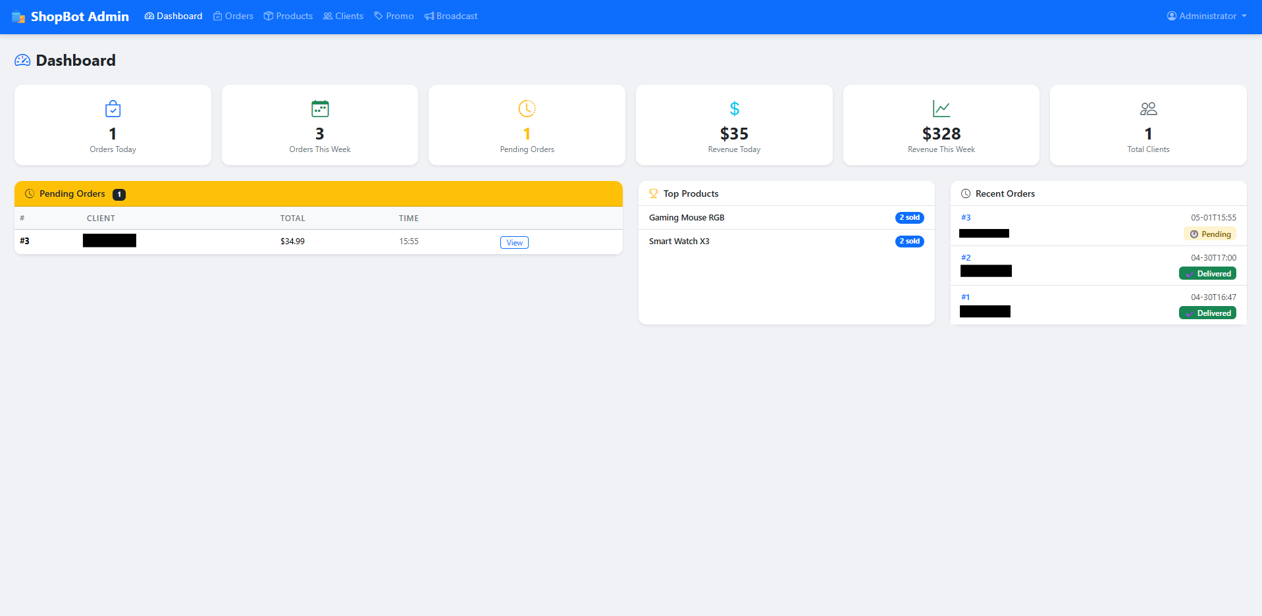Click the calendar icon on Orders This Week

(x=320, y=109)
